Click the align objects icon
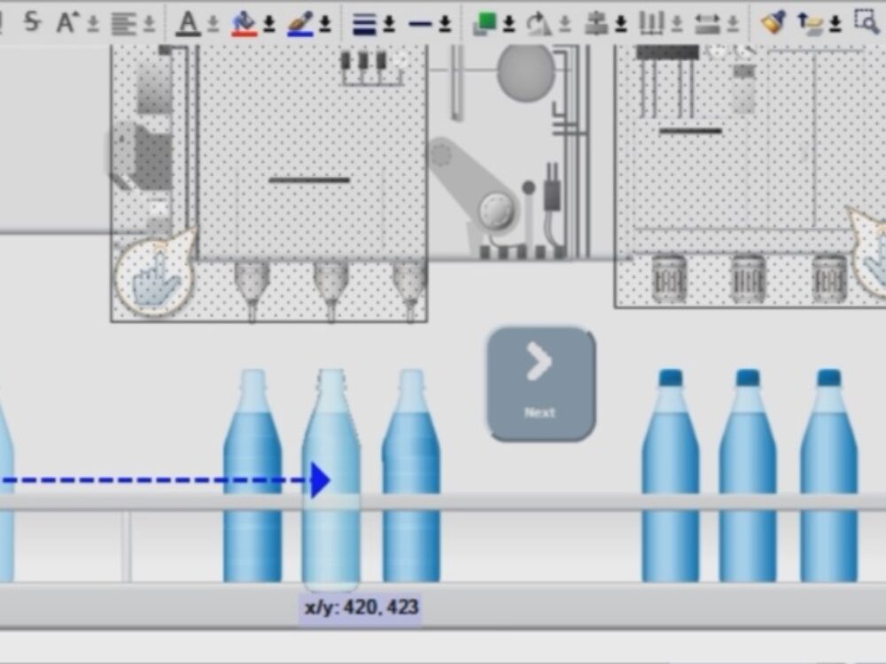 click(x=595, y=24)
